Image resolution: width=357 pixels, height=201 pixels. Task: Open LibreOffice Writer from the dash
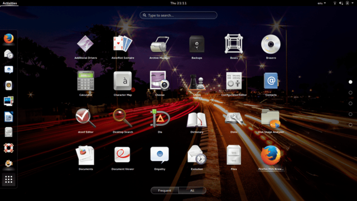[x=9, y=117]
